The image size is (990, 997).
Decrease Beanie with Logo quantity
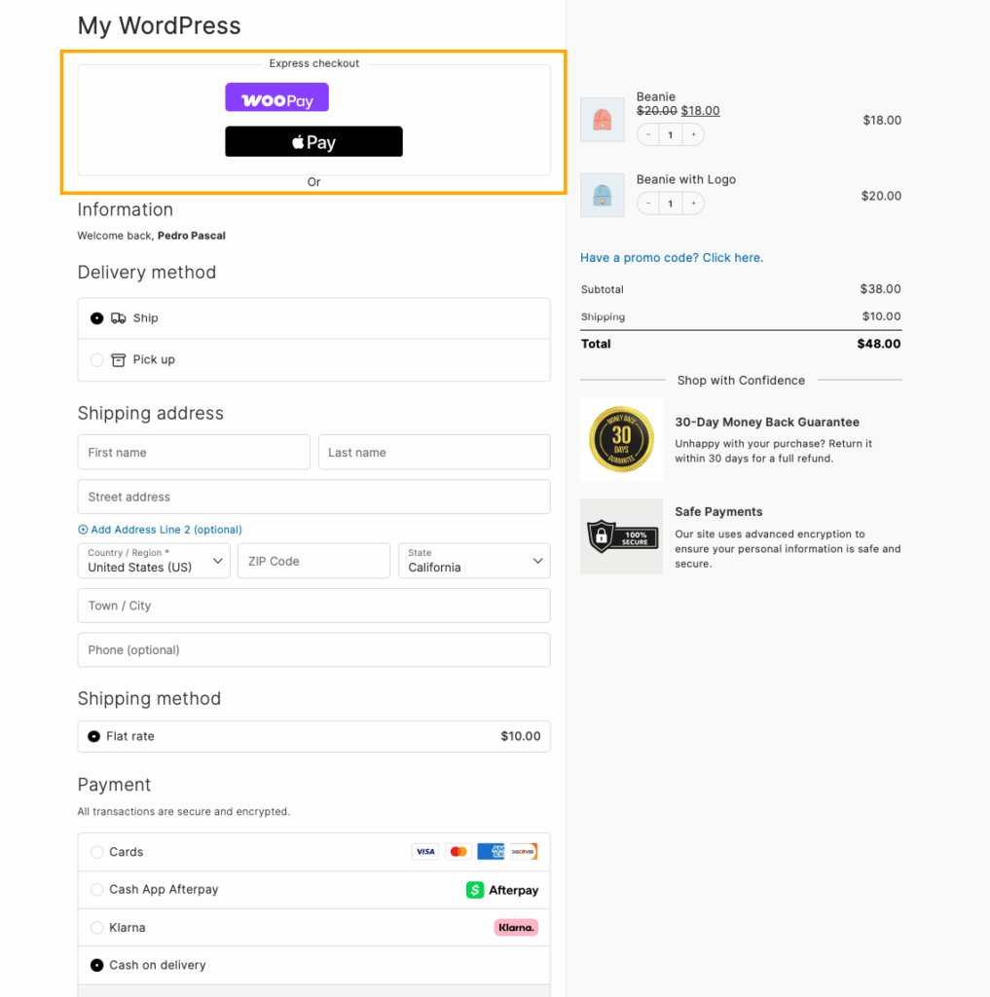coord(648,203)
